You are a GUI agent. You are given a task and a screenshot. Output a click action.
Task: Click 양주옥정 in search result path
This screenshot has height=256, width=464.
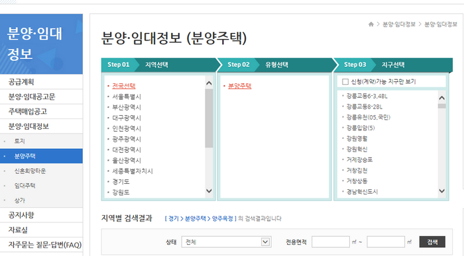coord(222,218)
